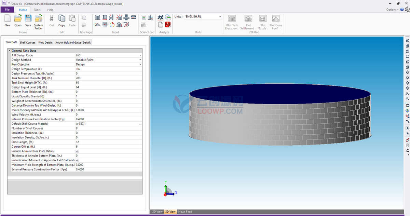Screen dimensions: 410x216
Task: Open the Plot Tank Elevation dropdown
Action: [232, 23]
